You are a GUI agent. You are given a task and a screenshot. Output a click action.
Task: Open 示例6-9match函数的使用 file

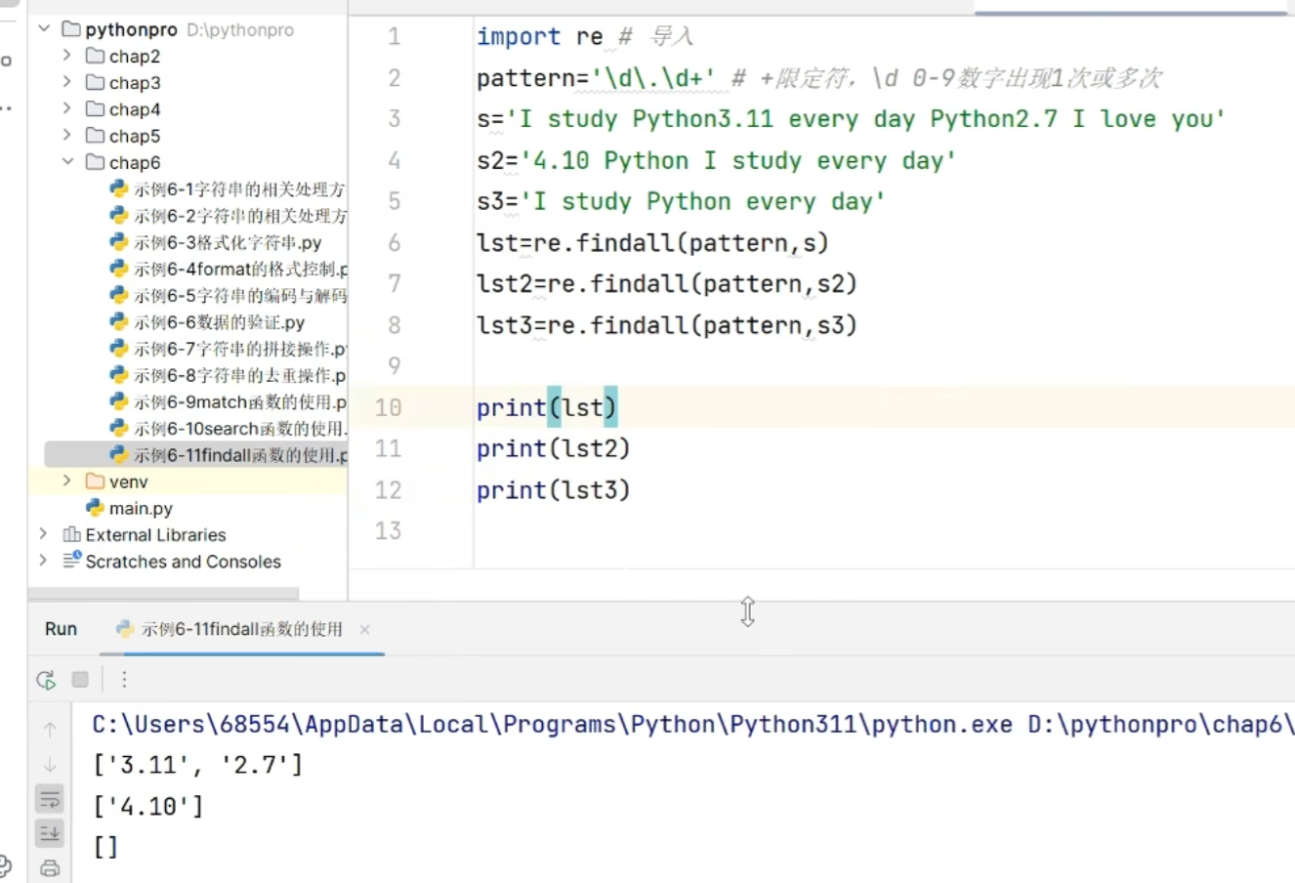click(x=240, y=401)
